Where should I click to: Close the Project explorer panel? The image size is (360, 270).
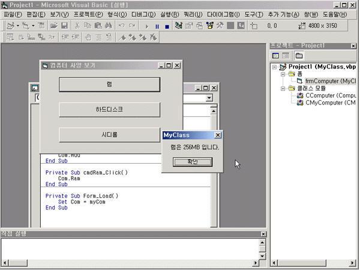pos(353,46)
